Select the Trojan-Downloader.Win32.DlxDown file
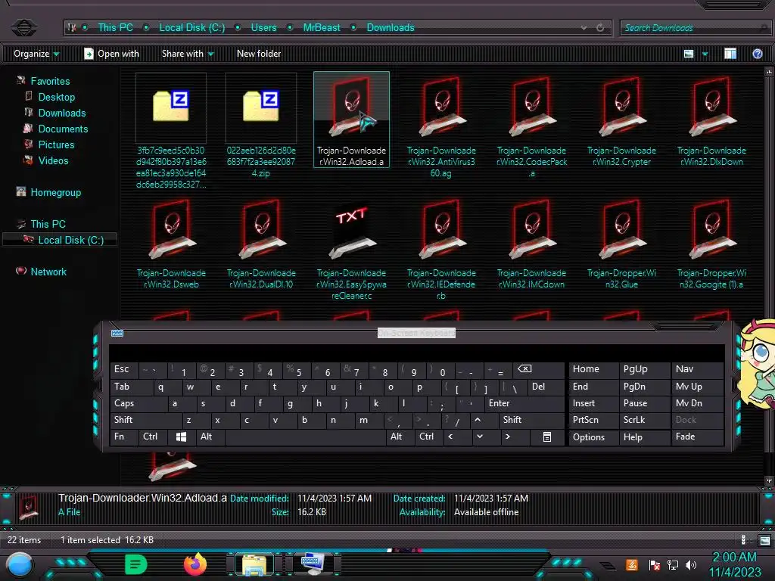This screenshot has height=581, width=775. pos(711,121)
